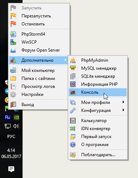This screenshot has width=138, height=178.
Task: Click the red flag Остановить icon
Action: [13, 24]
